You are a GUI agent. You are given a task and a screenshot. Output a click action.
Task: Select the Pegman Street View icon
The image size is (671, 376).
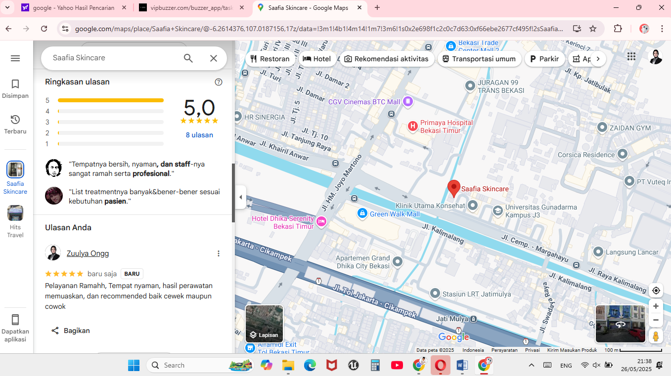click(656, 336)
